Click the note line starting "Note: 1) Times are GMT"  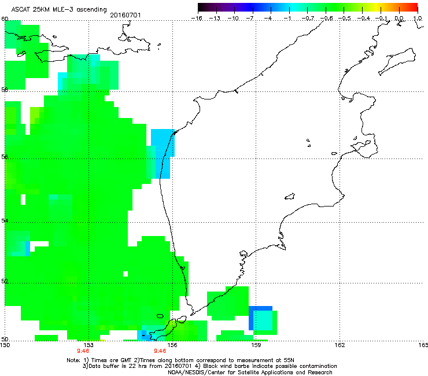tap(180, 360)
